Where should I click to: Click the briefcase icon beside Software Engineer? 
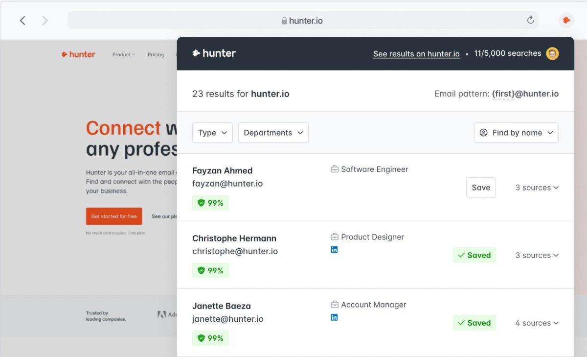click(335, 169)
